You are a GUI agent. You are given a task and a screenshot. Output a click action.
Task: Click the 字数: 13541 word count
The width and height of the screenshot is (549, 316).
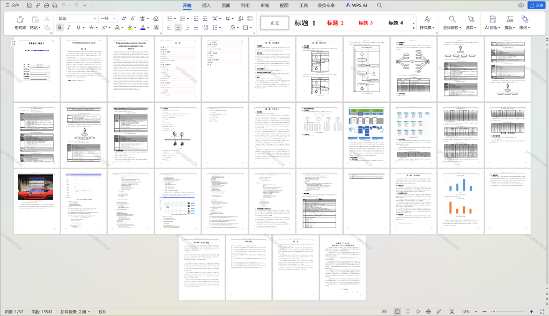point(42,312)
